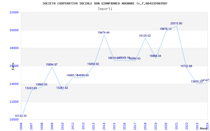Click the 'Anno' x-axis title

click(204, 128)
